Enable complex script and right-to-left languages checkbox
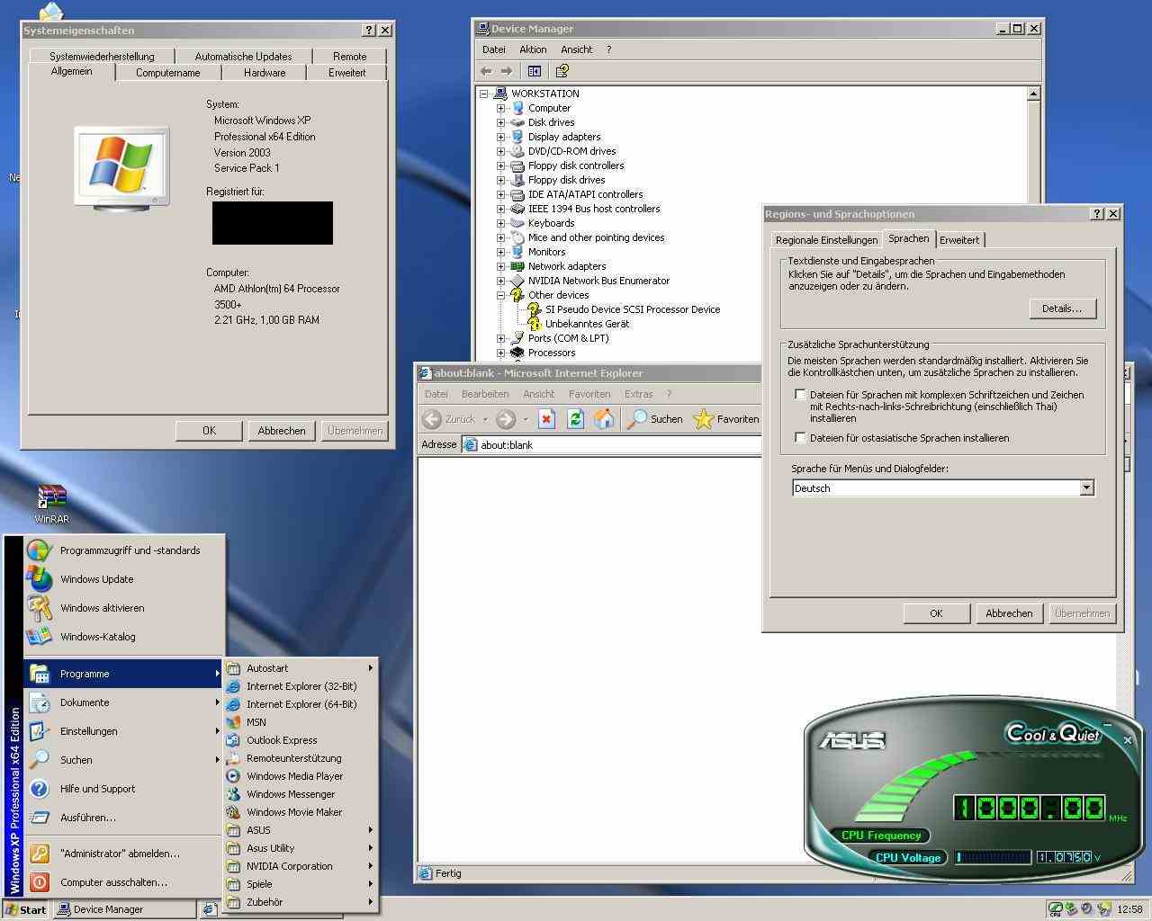 [800, 395]
